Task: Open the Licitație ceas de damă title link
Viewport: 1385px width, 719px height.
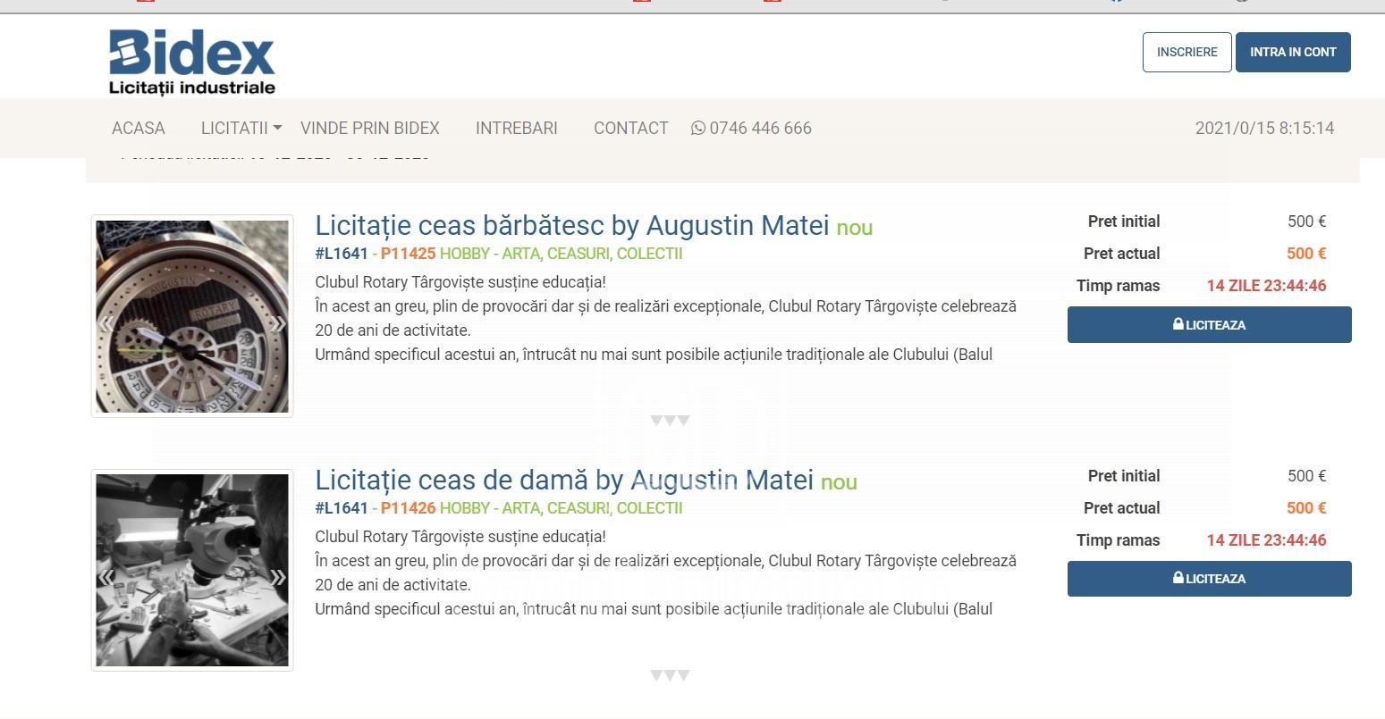Action: (x=563, y=480)
